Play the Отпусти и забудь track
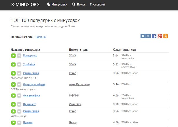The height and width of the screenshot is (127, 178). click(13, 84)
